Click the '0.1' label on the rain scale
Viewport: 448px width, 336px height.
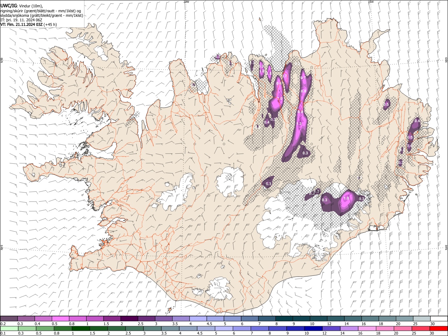(x=3, y=334)
